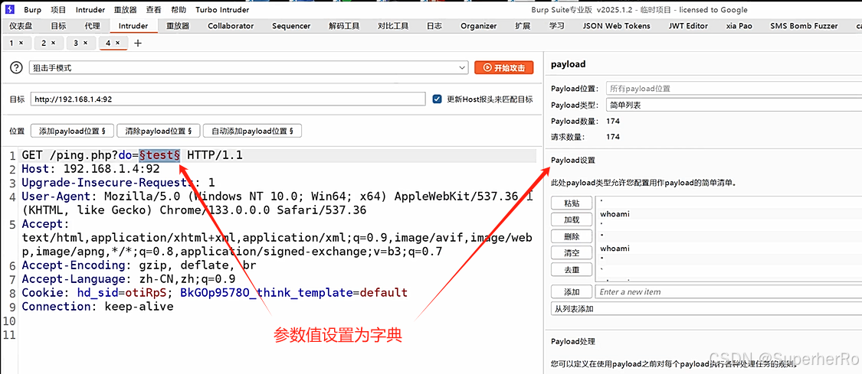Switch to the Collaborator tab
Viewport: 862px width, 374px height.
click(x=231, y=26)
